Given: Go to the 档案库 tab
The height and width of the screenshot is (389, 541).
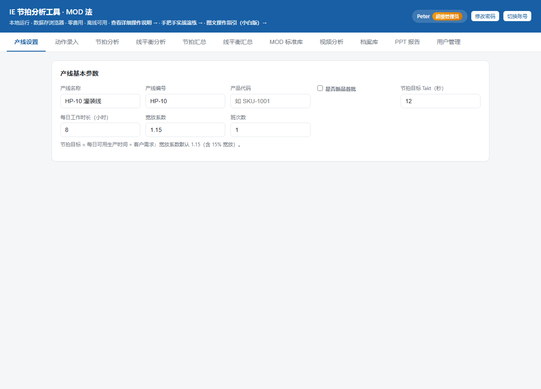Looking at the screenshot, I should click(x=369, y=42).
